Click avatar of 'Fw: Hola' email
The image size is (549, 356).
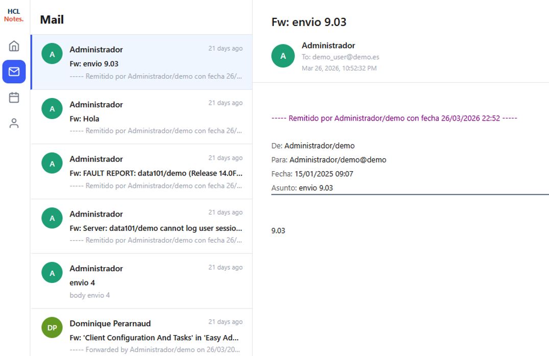pyautogui.click(x=52, y=109)
